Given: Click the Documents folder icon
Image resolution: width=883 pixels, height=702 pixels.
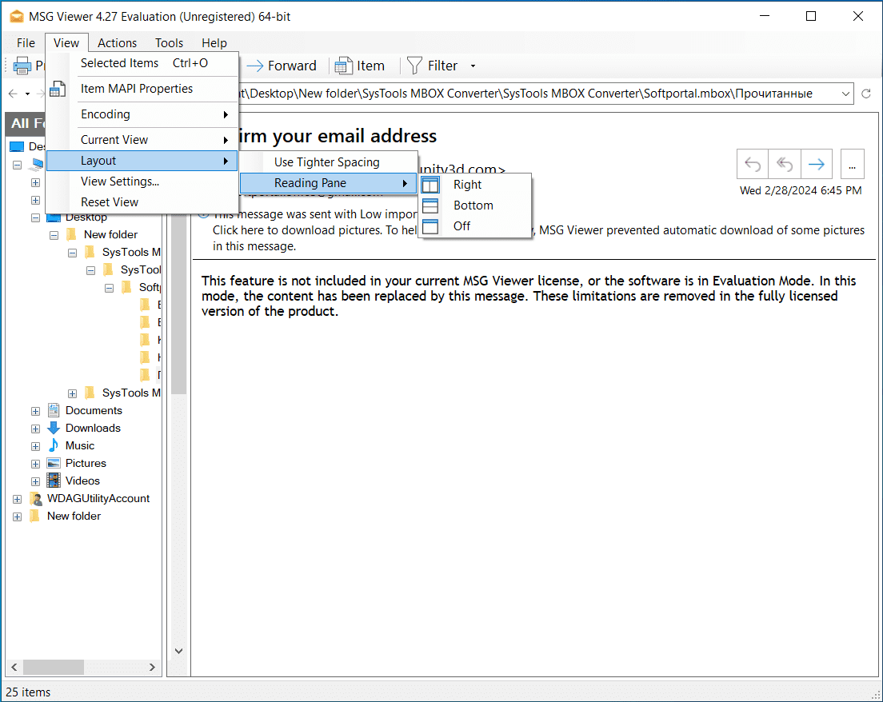Looking at the screenshot, I should 54,410.
